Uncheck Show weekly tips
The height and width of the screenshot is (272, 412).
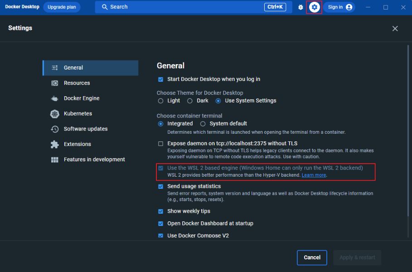(x=160, y=211)
